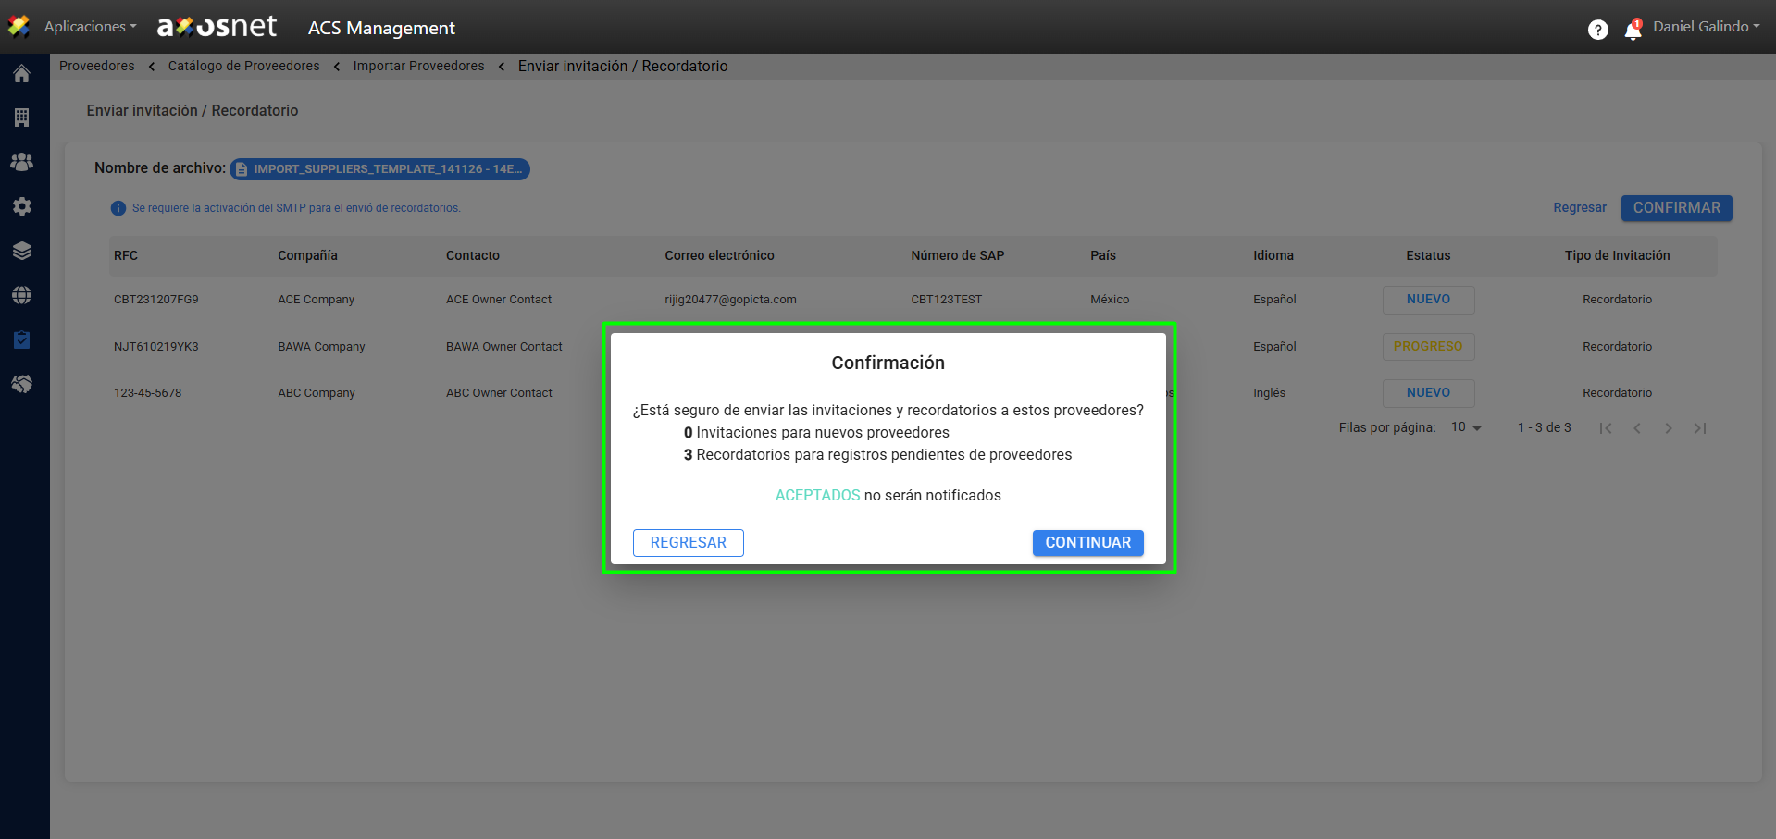This screenshot has width=1776, height=839.
Task: Expand the Aplicaciones dropdown menu
Action: [x=90, y=27]
